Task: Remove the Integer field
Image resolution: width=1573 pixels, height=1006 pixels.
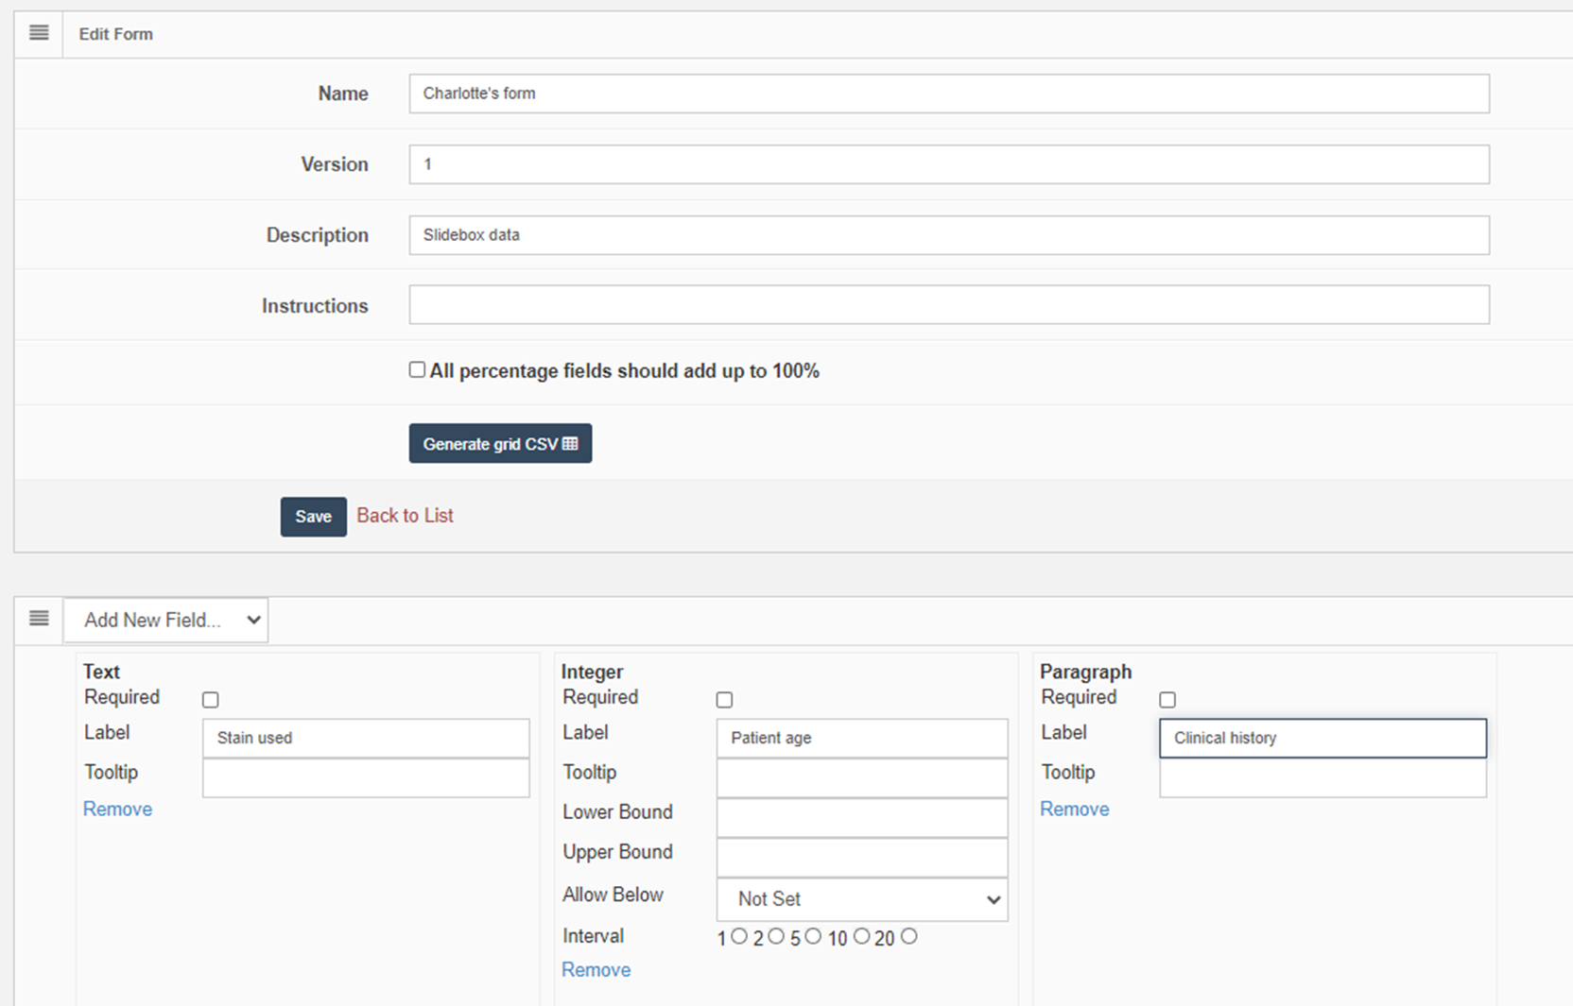Action: pos(596,970)
